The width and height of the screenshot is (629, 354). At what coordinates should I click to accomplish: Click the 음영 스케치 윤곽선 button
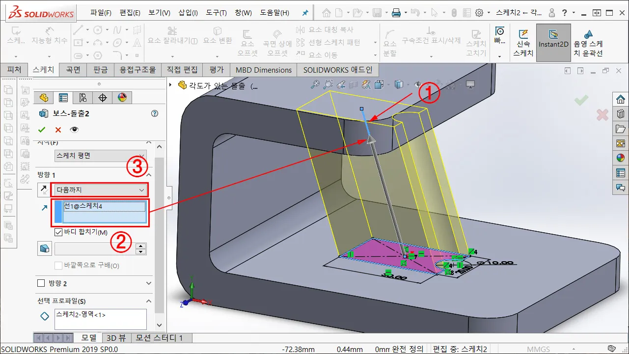tap(588, 43)
